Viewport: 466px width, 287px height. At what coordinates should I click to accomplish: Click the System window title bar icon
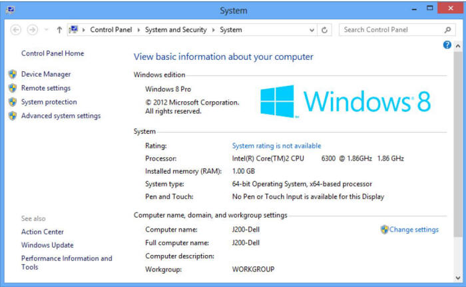(11, 10)
